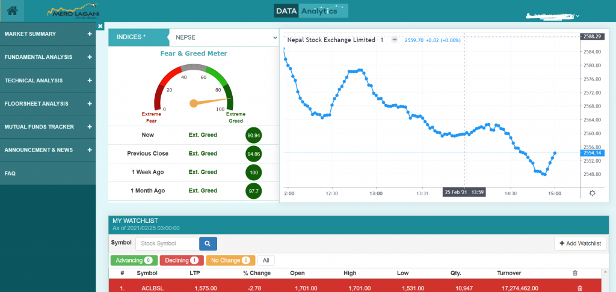
Task: Open the Fundamental Analysis menu
Action: [48, 57]
